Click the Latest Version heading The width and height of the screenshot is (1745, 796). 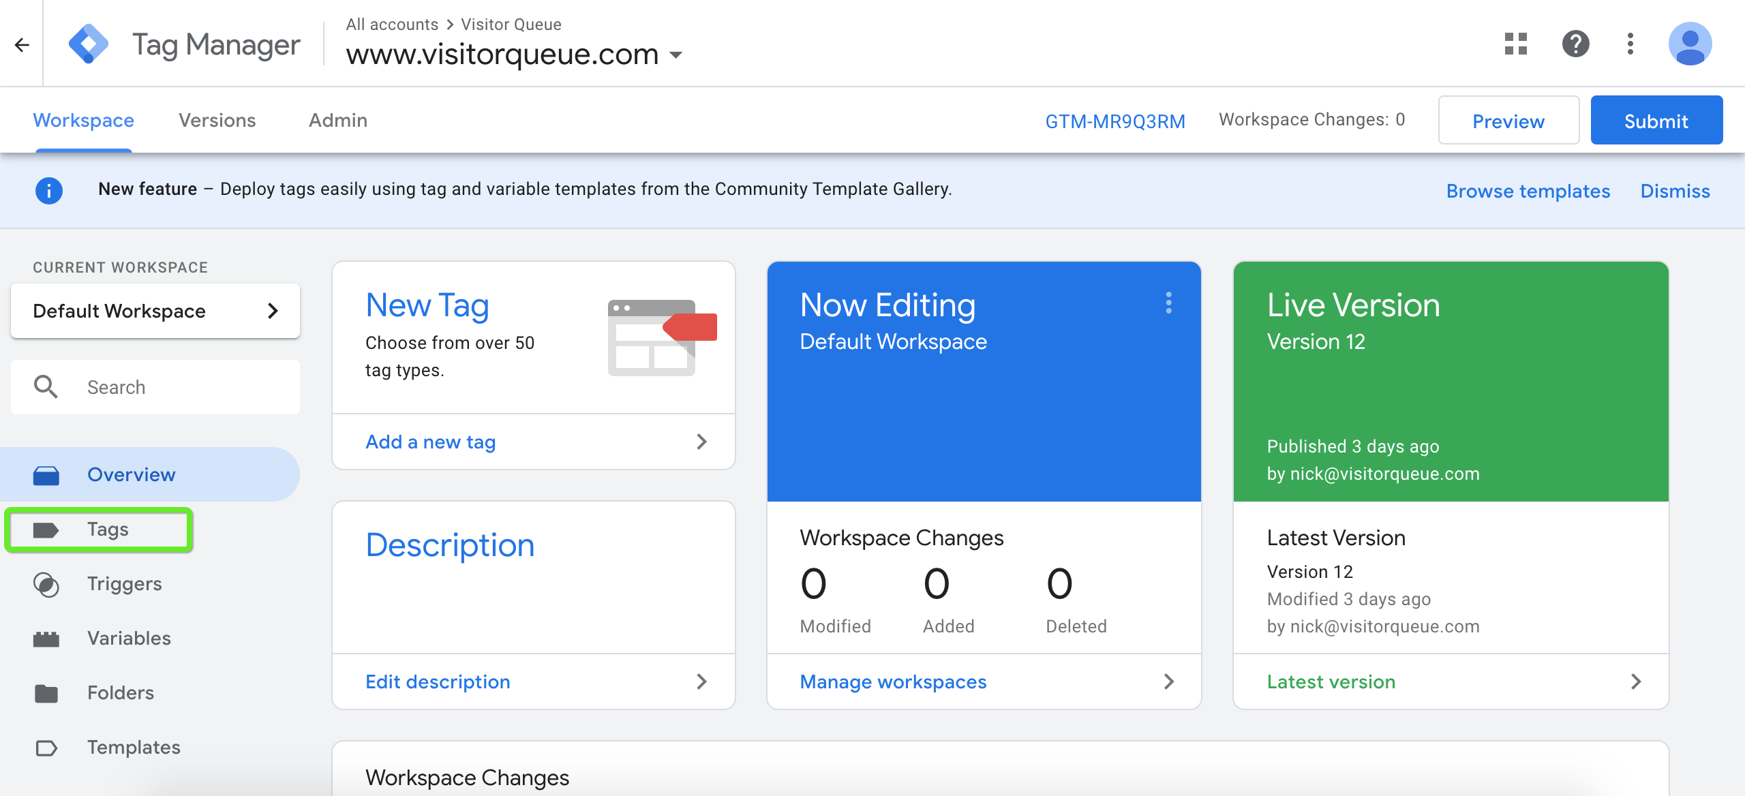tap(1336, 538)
